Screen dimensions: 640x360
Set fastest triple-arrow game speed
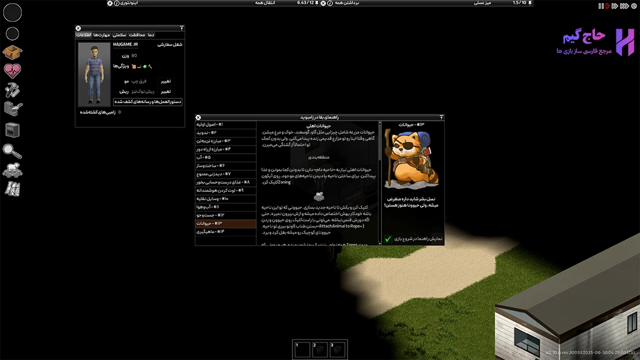click(x=624, y=6)
